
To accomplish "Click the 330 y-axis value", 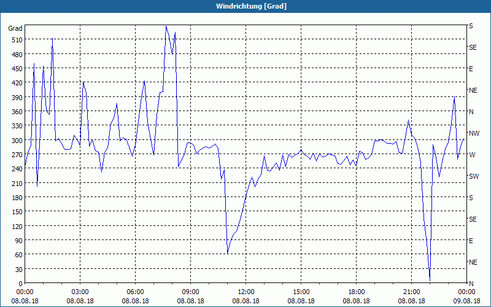I will pyautogui.click(x=17, y=126).
